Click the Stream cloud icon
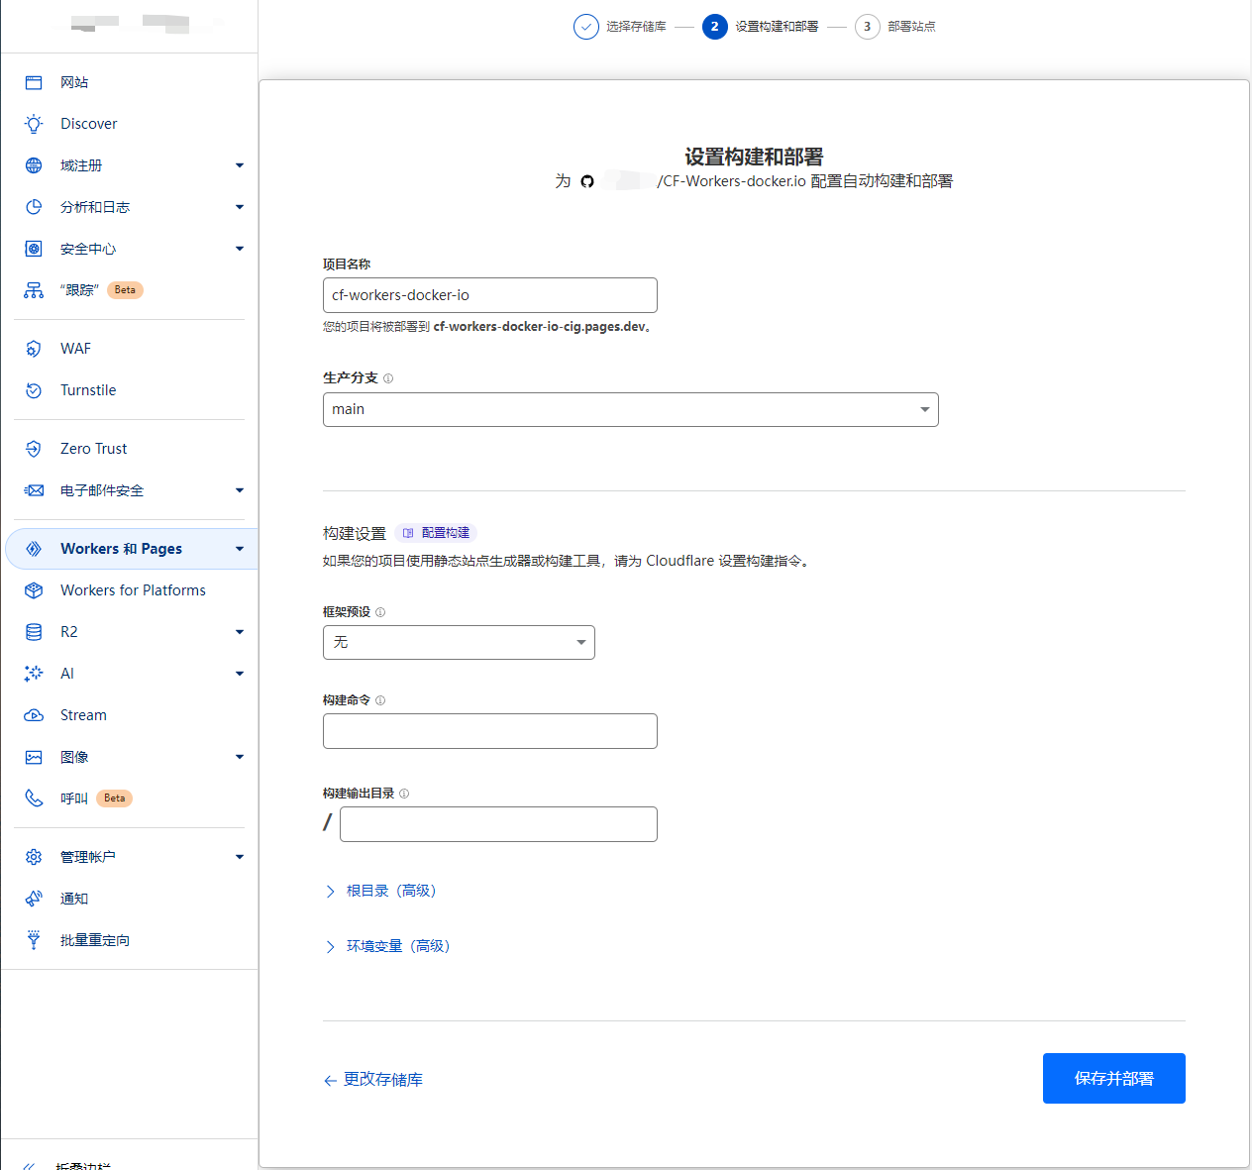Viewport: 1252px width, 1170px height. (34, 715)
